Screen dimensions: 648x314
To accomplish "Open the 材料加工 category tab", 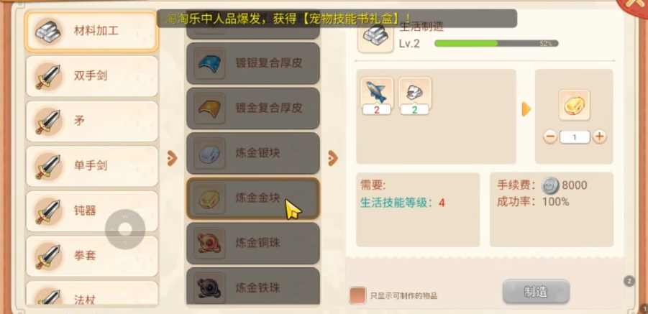I will tap(91, 32).
